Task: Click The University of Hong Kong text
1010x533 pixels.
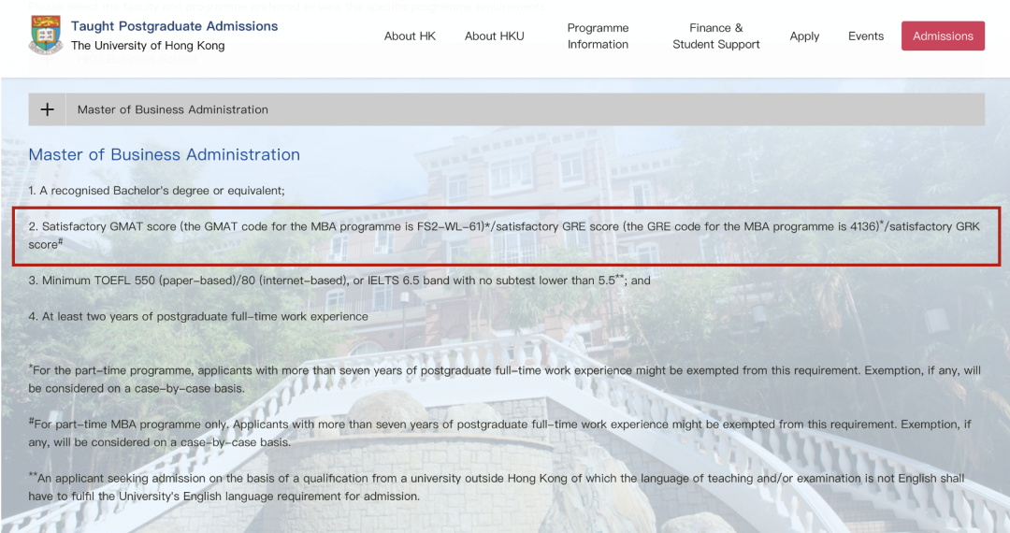Action: coord(148,46)
